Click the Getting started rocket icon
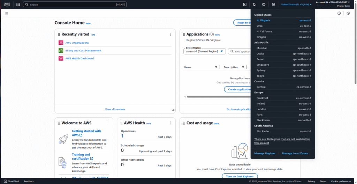357x184 pixels. pyautogui.click(x=63, y=139)
